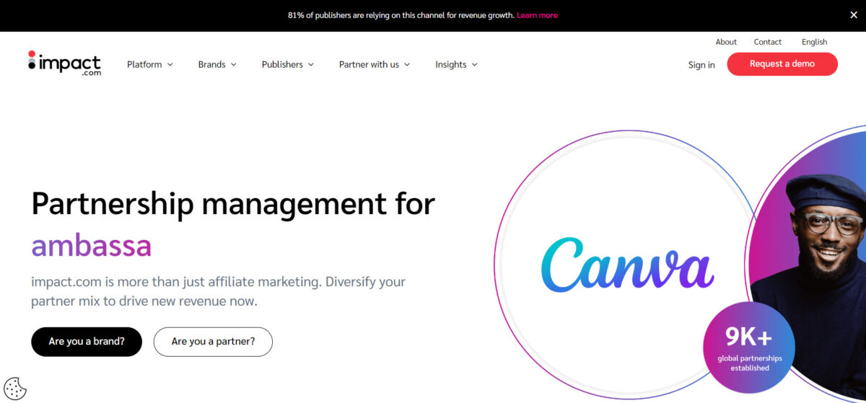Click the 81% of publishers banner text
Image resolution: width=866 pixels, height=403 pixels.
coord(401,15)
